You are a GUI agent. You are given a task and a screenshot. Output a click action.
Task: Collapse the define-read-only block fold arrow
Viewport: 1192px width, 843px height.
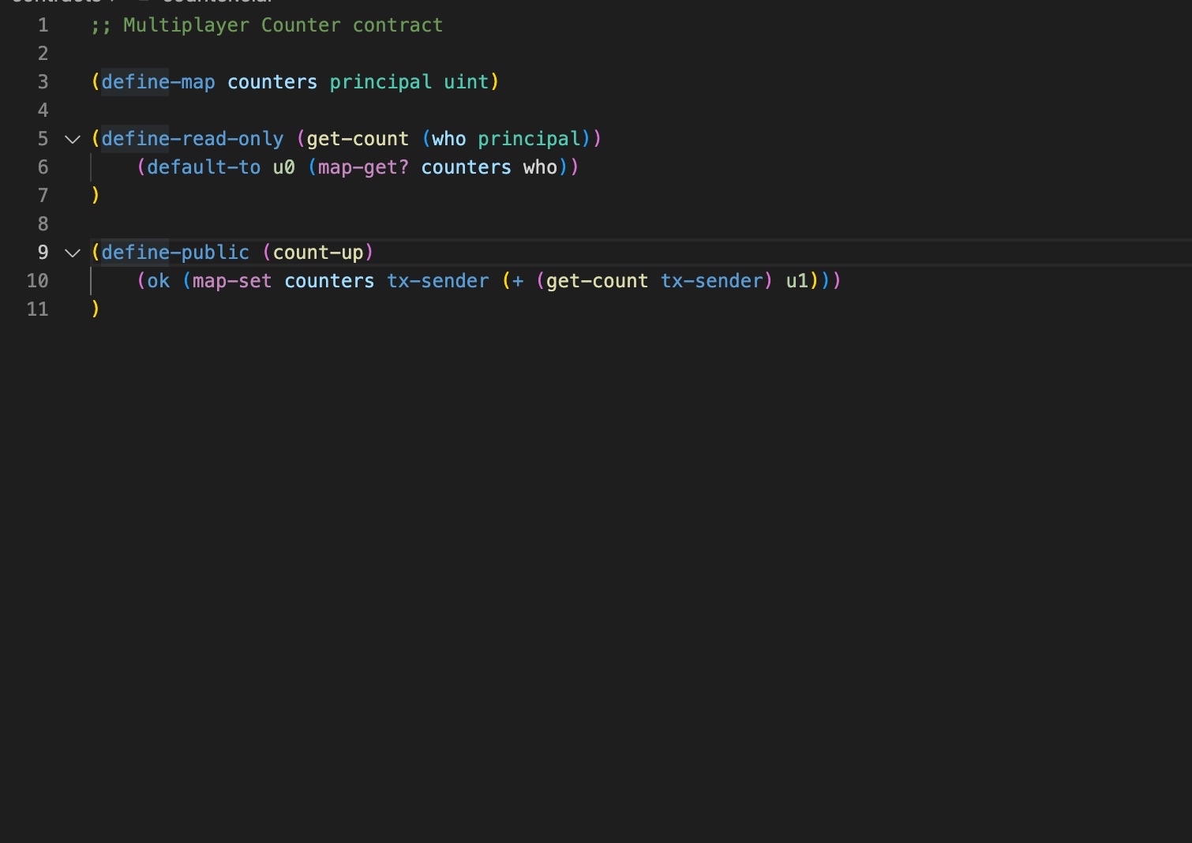(x=73, y=140)
